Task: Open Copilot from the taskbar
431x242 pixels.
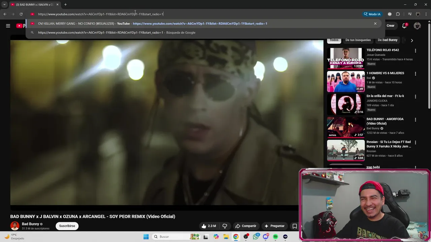Action: (x=216, y=237)
